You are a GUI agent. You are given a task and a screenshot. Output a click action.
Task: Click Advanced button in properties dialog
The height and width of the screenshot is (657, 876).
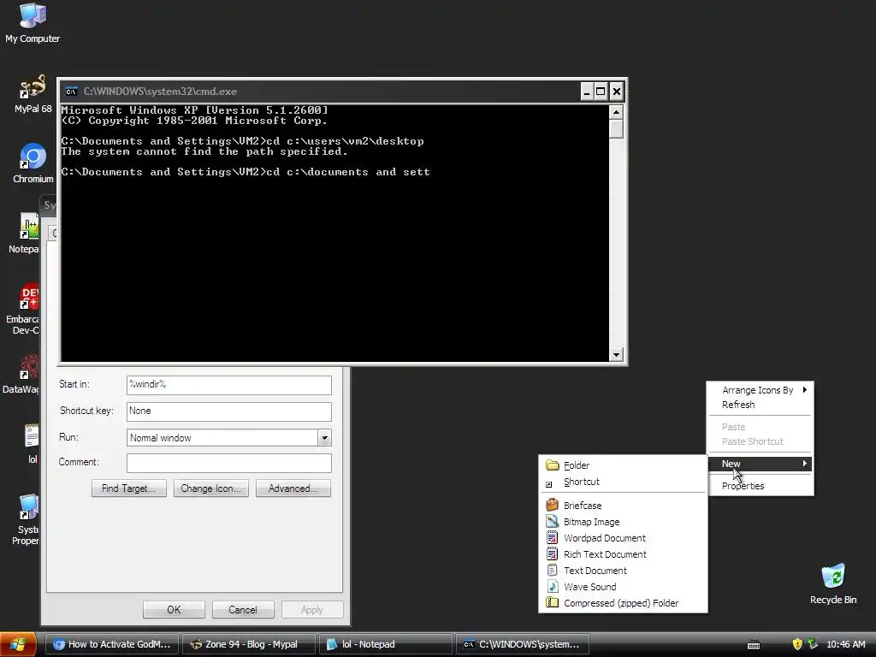click(x=293, y=488)
